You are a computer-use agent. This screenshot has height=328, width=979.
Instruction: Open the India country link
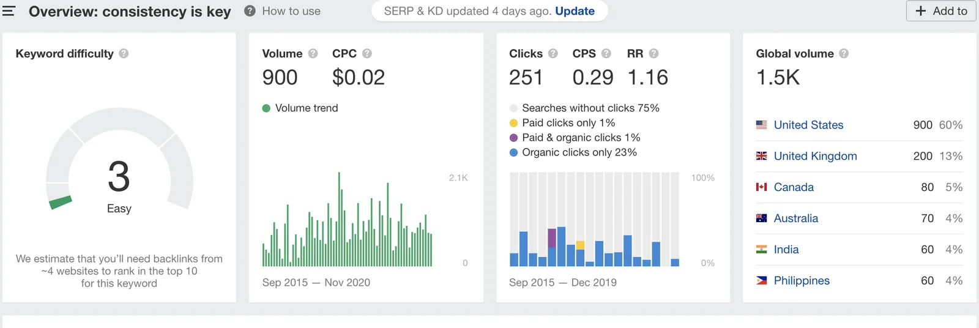coord(786,250)
